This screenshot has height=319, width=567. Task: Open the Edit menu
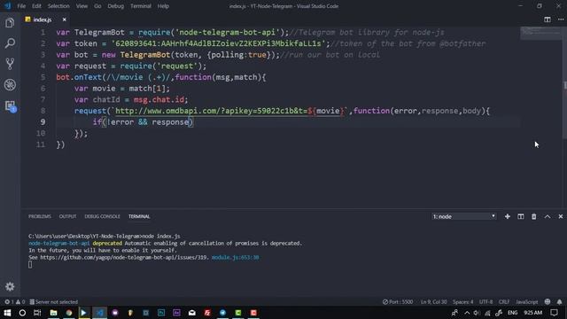[x=36, y=6]
